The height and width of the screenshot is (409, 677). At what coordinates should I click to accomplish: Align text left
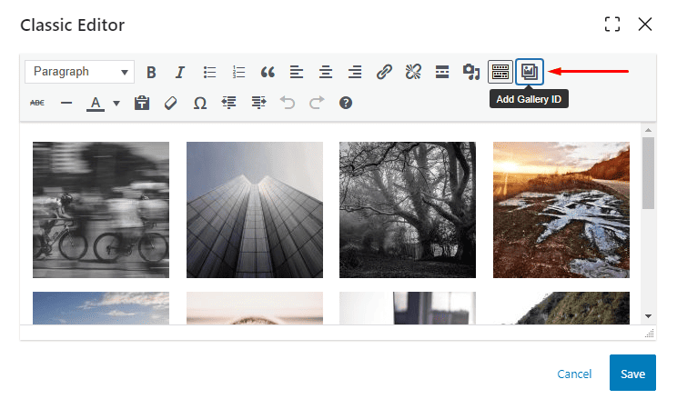[297, 72]
